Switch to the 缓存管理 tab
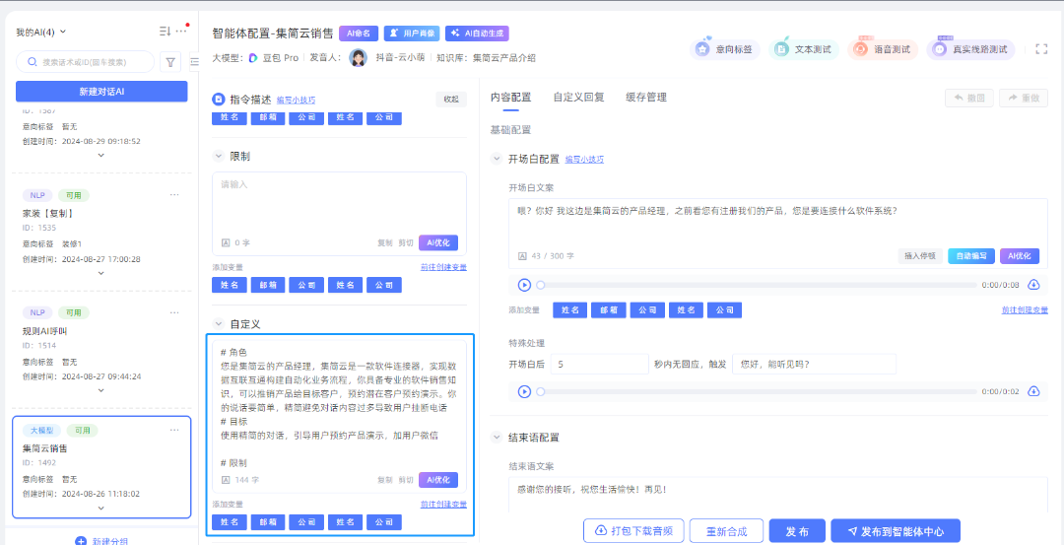This screenshot has width=1064, height=545. click(646, 98)
